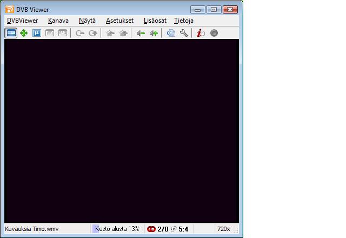Viewport: 346px width, 238px height.
Task: Click the black video display area
Action: [x=122, y=131]
